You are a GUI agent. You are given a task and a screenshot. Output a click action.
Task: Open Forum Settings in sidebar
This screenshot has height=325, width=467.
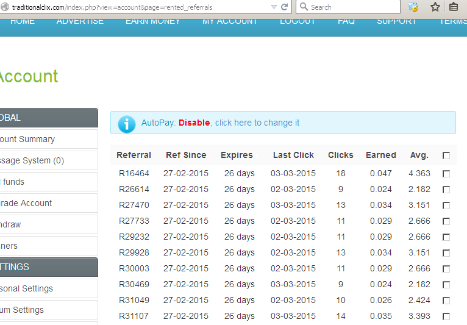click(49, 310)
